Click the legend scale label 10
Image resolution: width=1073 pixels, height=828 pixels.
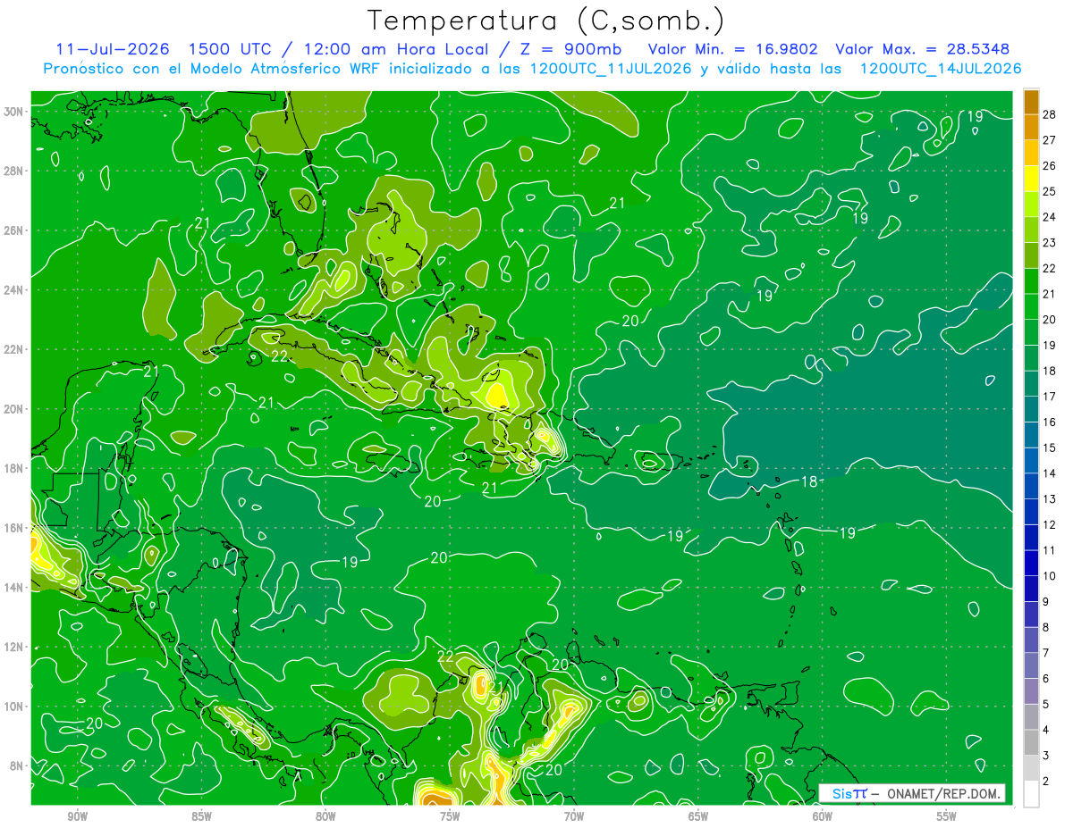1049,575
